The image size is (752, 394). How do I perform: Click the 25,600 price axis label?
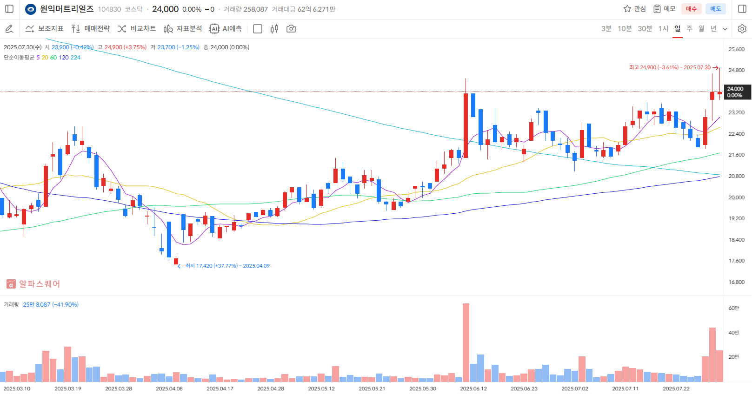pos(737,49)
